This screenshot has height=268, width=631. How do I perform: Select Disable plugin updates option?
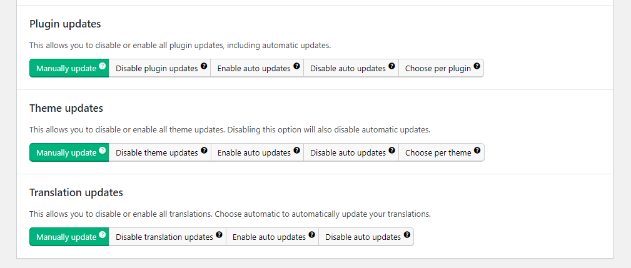click(156, 68)
